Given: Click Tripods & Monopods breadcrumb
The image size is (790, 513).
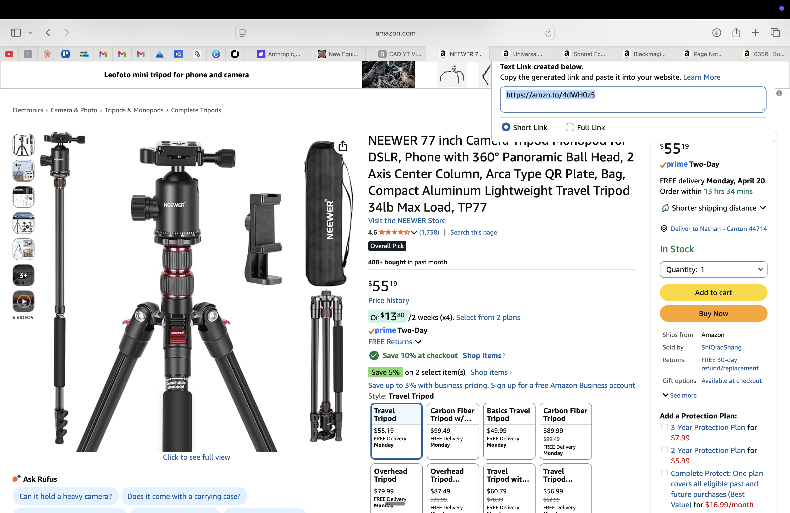Looking at the screenshot, I should [x=134, y=110].
